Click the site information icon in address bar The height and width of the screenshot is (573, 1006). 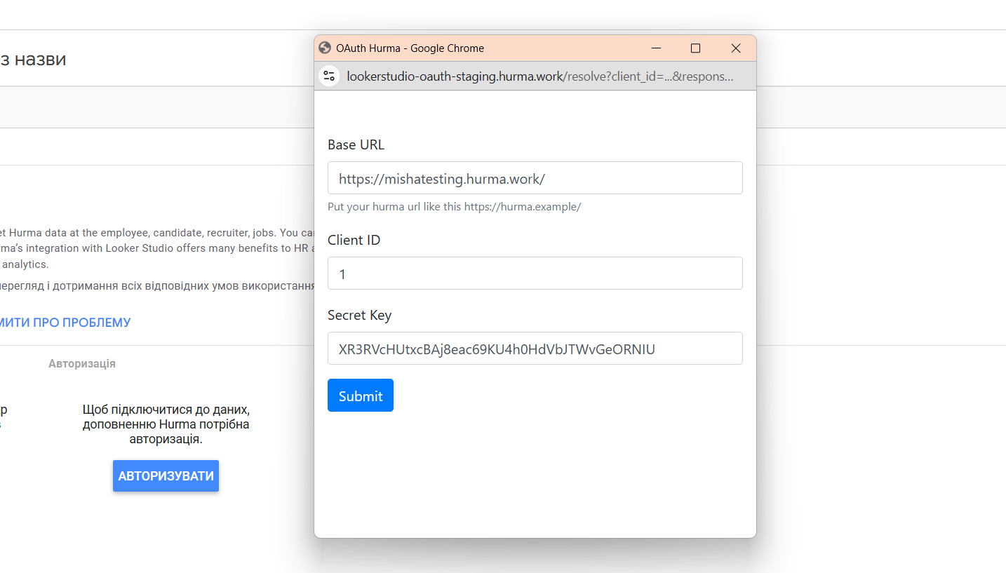pyautogui.click(x=329, y=76)
